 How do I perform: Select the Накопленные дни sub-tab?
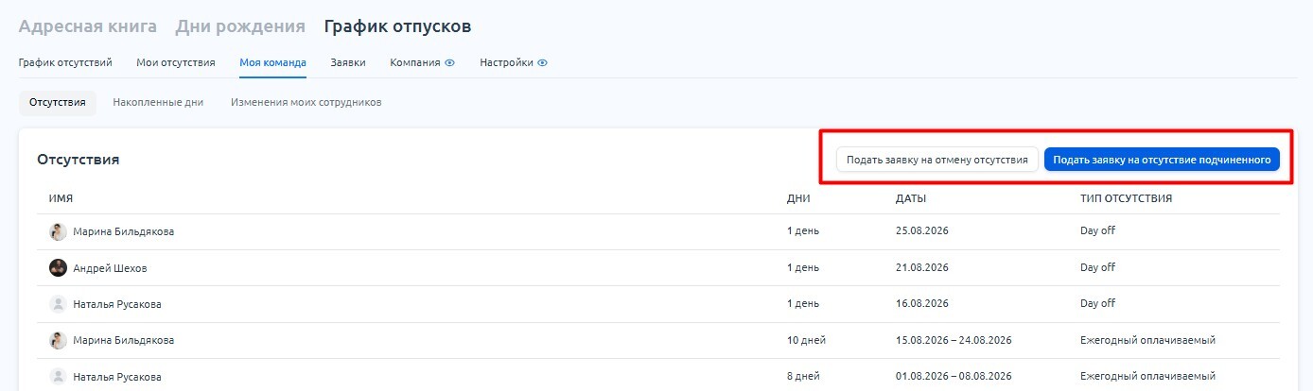pyautogui.click(x=158, y=102)
